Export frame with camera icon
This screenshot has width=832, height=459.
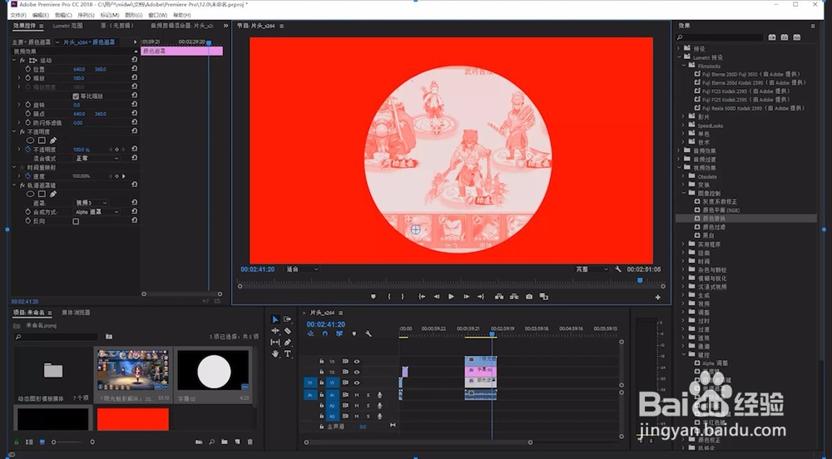click(x=529, y=297)
